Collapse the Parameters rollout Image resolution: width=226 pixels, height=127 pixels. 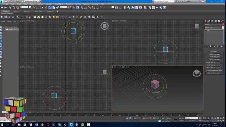pos(214,52)
